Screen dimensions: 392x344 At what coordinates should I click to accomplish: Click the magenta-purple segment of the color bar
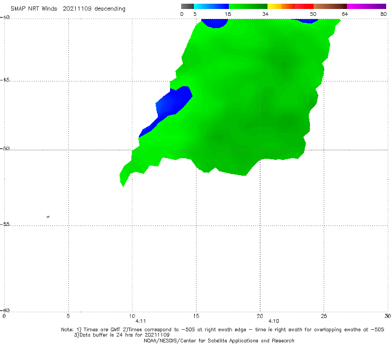tap(367, 6)
